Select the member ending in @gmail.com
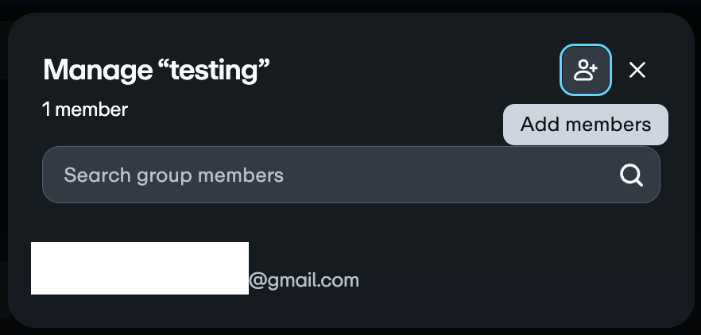Image resolution: width=701 pixels, height=335 pixels. click(196, 270)
